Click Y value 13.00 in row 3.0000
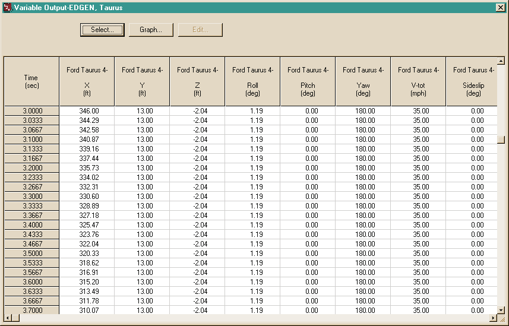Screen dimensions: 509x326 142,110
